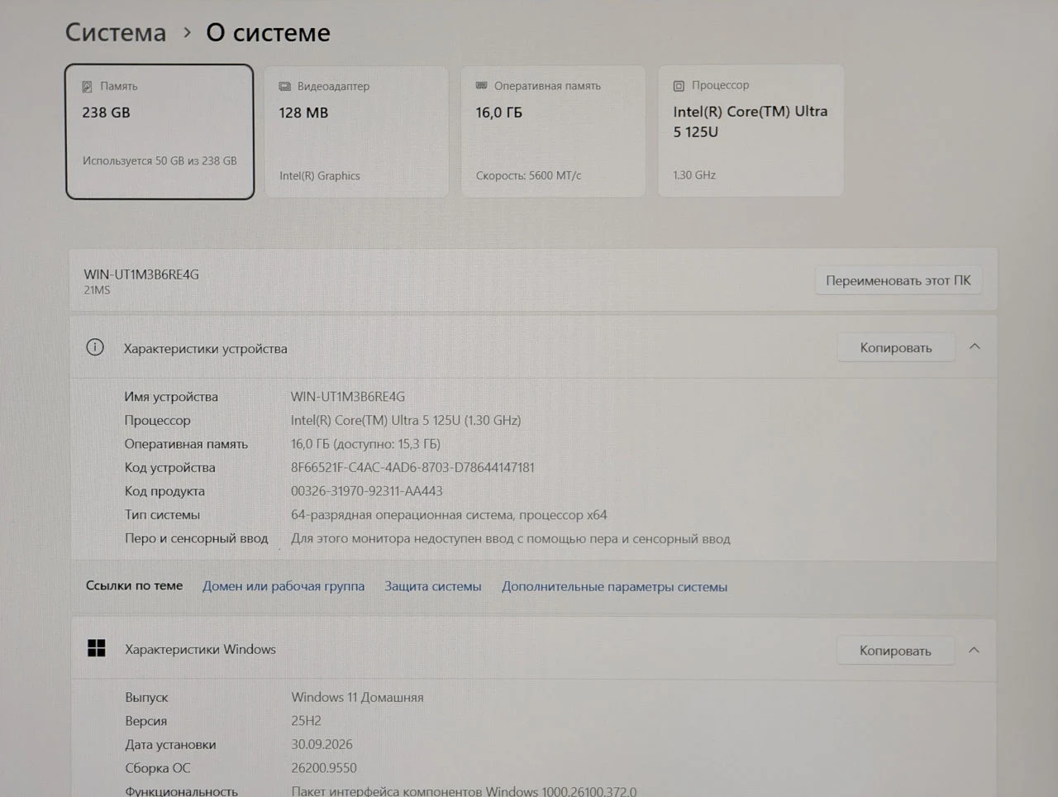Click the CPU icon beside Процессор
This screenshot has width=1058, height=797.
[679, 85]
